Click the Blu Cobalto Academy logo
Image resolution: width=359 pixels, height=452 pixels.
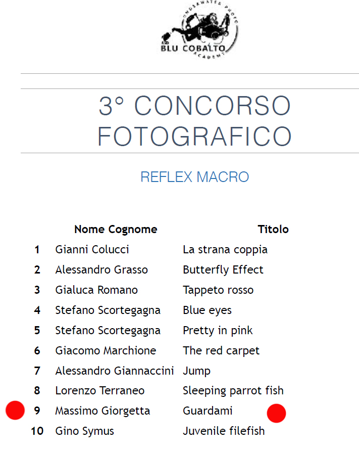click(199, 29)
